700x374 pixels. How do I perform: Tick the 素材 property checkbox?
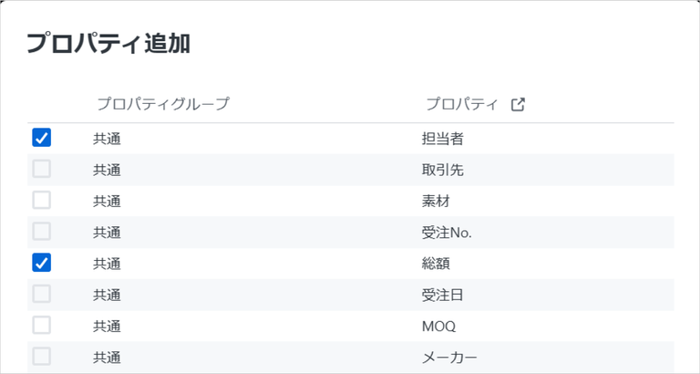click(x=42, y=200)
